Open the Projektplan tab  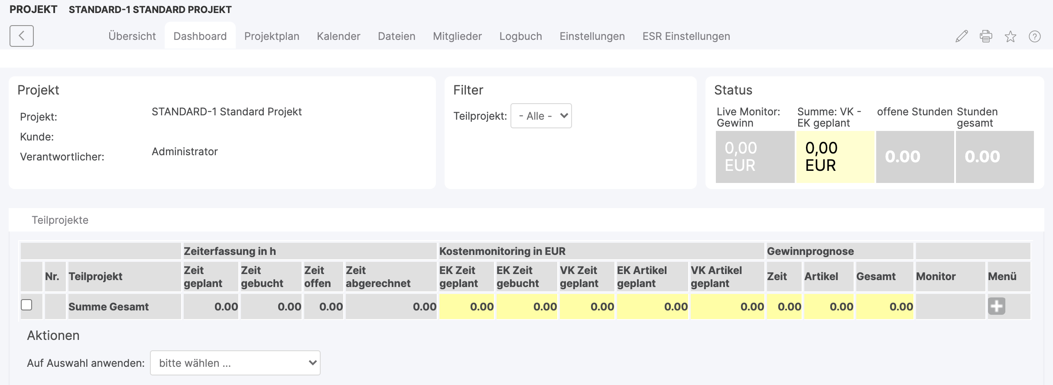(x=272, y=36)
